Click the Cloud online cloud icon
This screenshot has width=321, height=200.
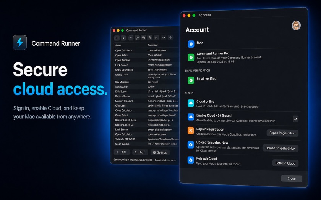click(191, 103)
